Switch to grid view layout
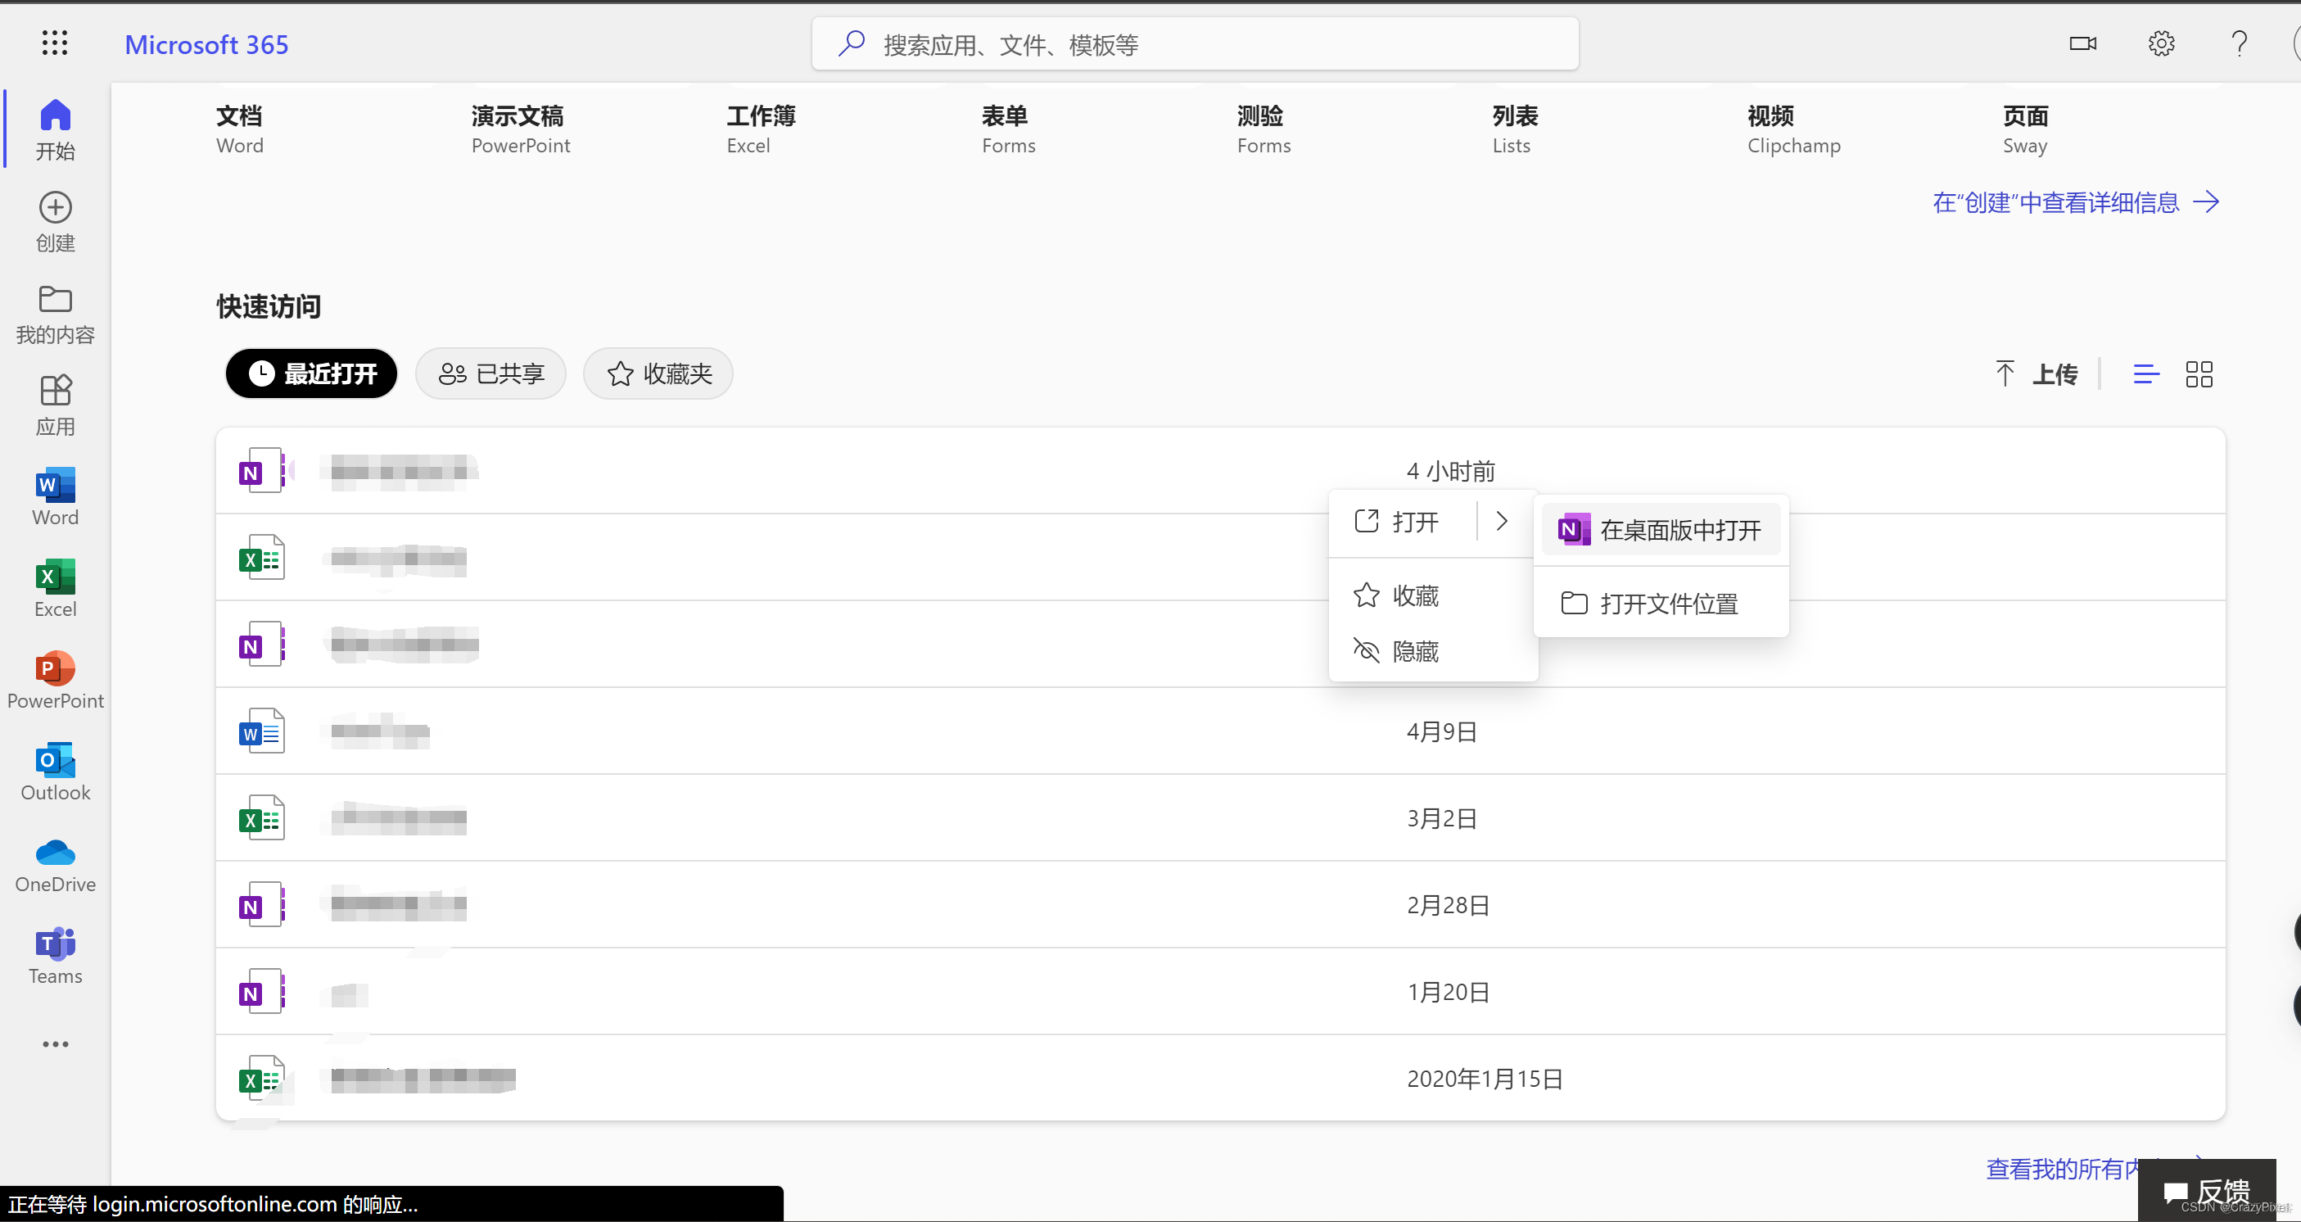Viewport: 2301px width, 1222px height. tap(2199, 374)
